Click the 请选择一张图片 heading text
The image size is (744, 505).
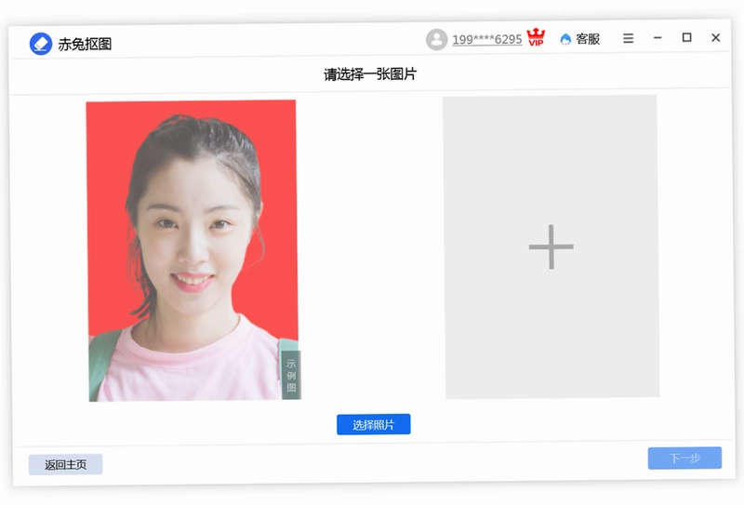click(x=370, y=74)
